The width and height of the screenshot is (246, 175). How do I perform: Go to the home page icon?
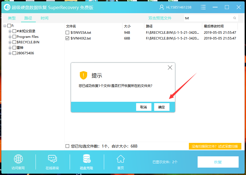pyautogui.click(x=121, y=159)
